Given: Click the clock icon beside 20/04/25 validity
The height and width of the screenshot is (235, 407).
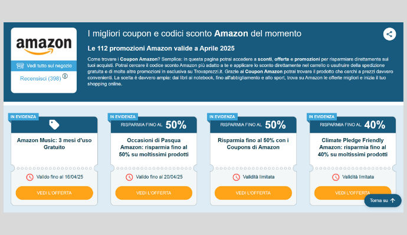Looking at the screenshot, I should [x=129, y=177].
